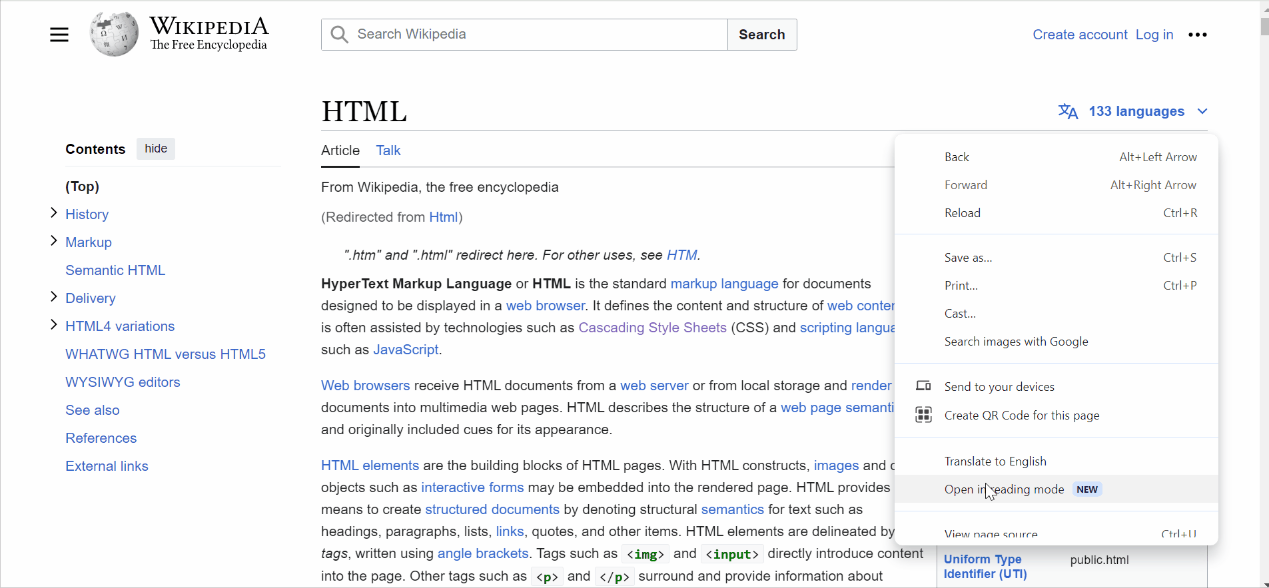Image resolution: width=1269 pixels, height=588 pixels.
Task: Choose Reload from the context menu
Action: 1057,213
